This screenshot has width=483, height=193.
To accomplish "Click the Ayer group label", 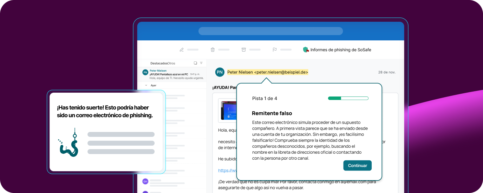I will (x=154, y=85).
